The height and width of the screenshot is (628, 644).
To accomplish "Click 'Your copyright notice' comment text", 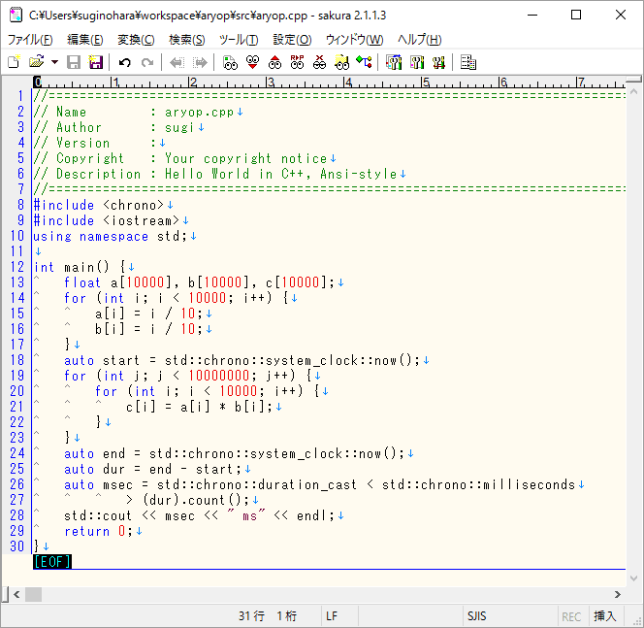I will [x=246, y=158].
